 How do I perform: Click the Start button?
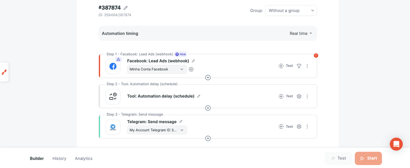click(x=368, y=158)
